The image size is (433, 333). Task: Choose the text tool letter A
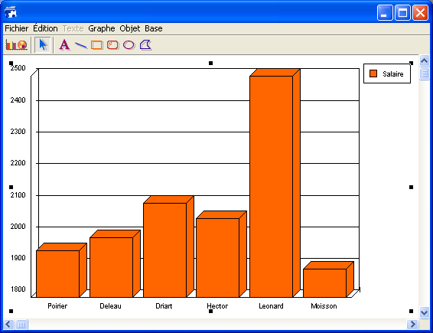(x=64, y=44)
